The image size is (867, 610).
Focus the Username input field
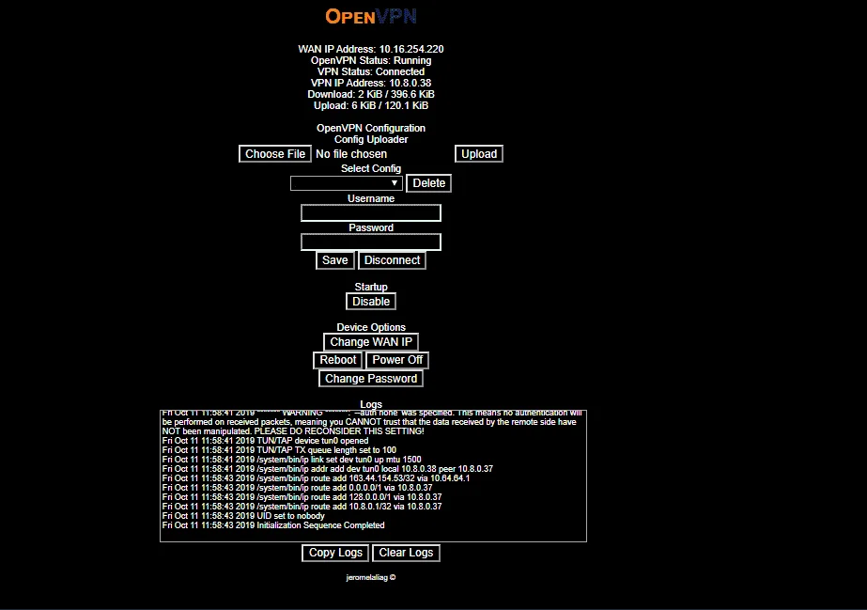point(371,213)
